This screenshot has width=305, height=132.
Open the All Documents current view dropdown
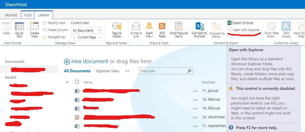click(x=86, y=30)
